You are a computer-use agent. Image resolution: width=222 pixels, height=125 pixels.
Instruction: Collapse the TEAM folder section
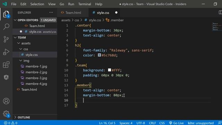tap(15, 37)
